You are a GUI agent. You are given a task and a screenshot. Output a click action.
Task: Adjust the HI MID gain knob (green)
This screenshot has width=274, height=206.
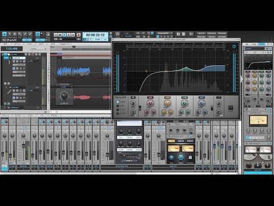184,103
